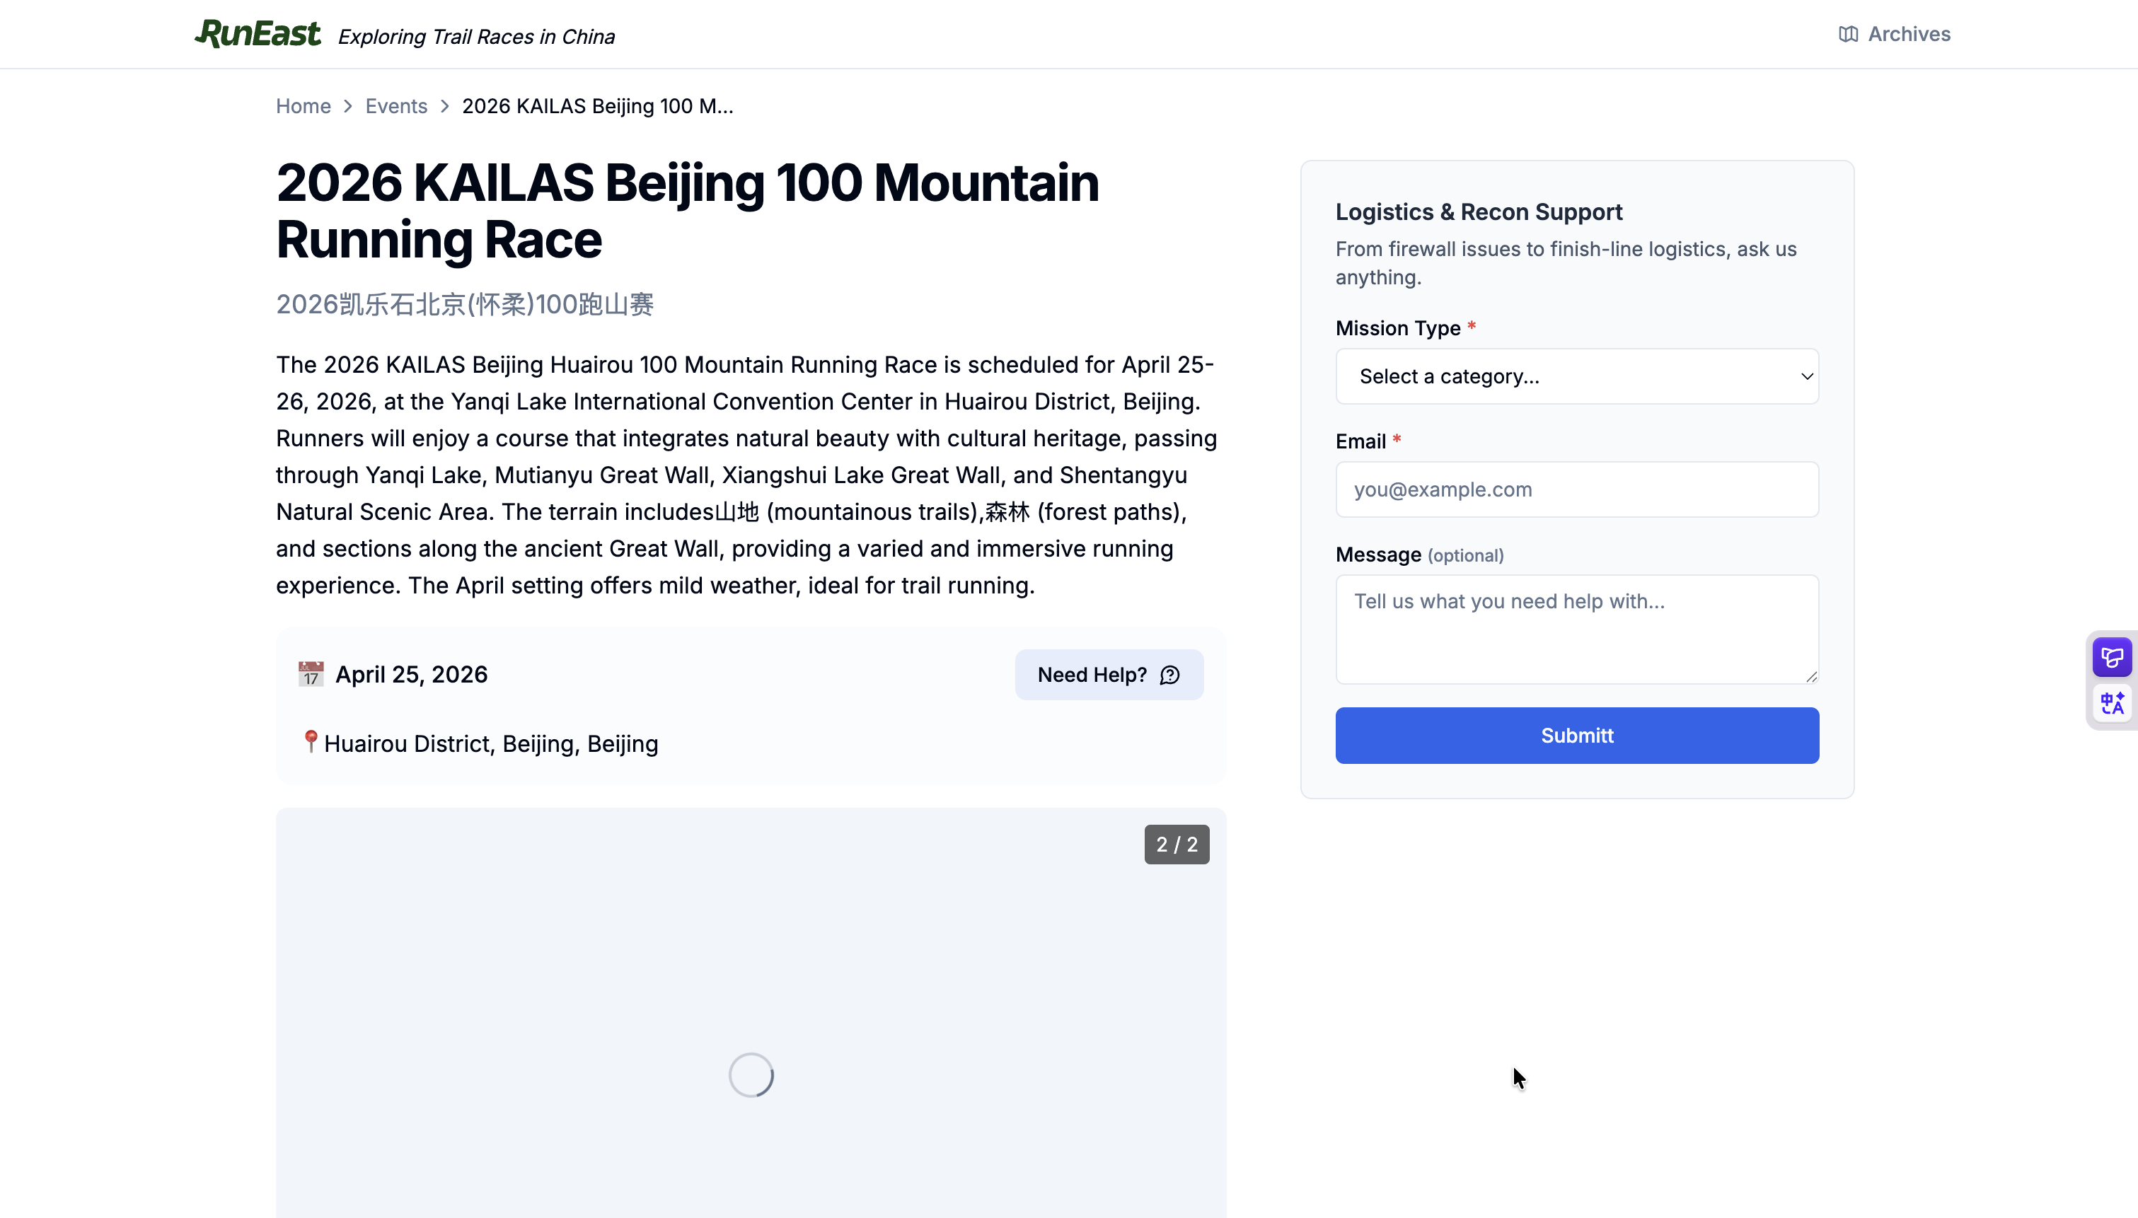Click the RunEast logo

[257, 33]
